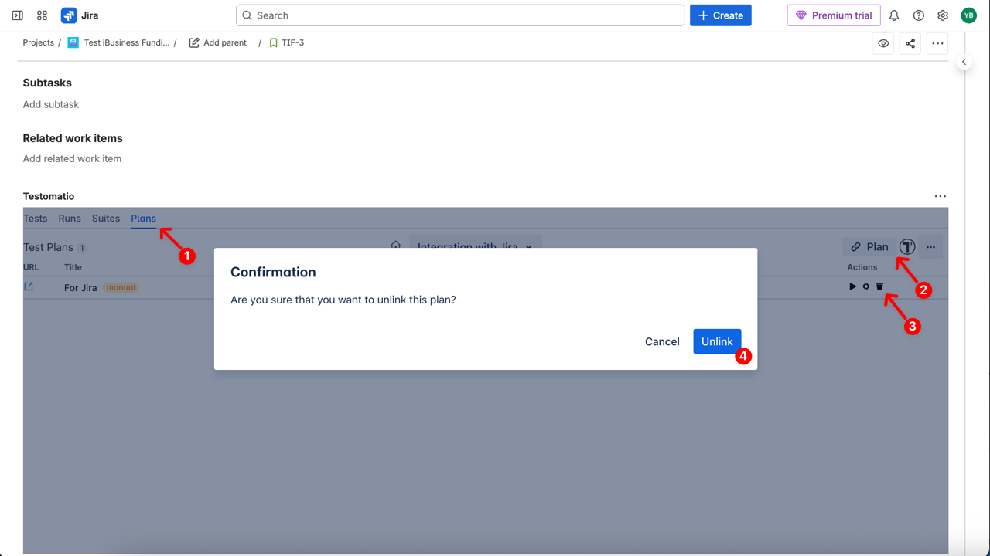Screen dimensions: 990x556
Task: Click the Add subtask link
Action: (x=51, y=104)
